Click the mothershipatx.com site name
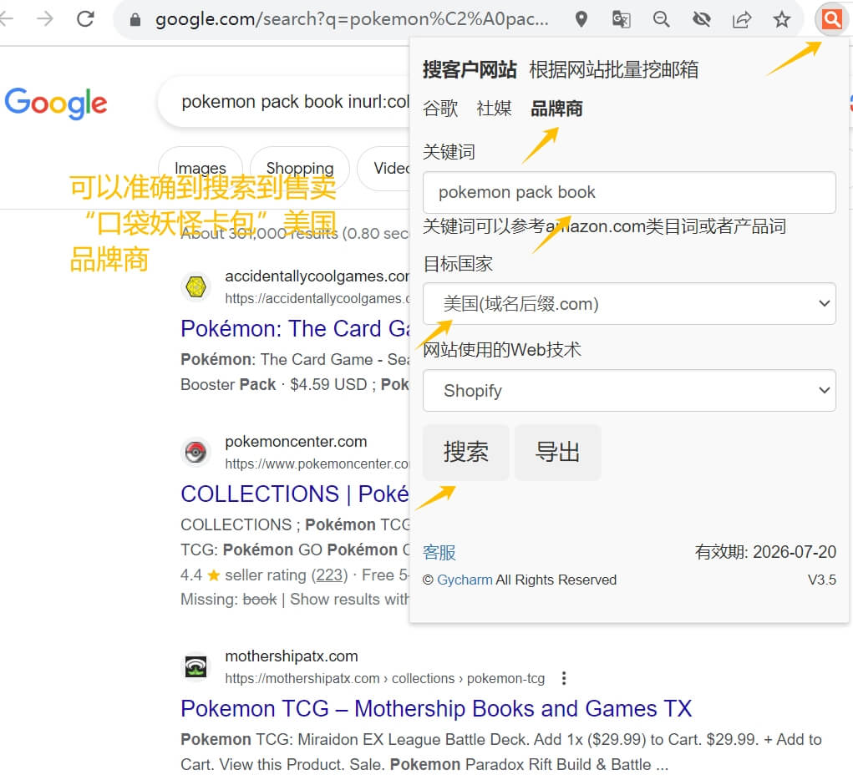This screenshot has width=853, height=780. 292,656
